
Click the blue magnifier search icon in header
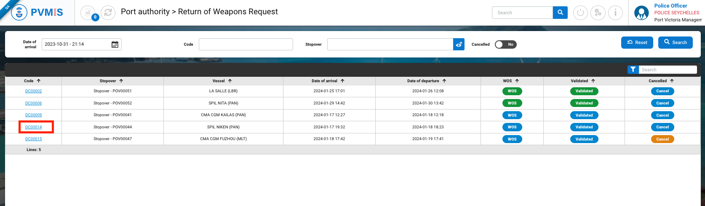[560, 13]
